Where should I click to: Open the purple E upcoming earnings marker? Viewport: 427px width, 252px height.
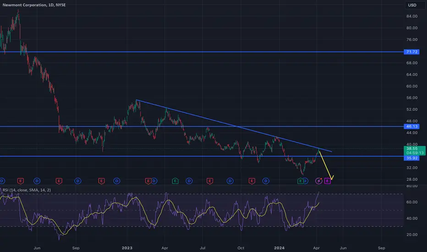[x=327, y=181]
